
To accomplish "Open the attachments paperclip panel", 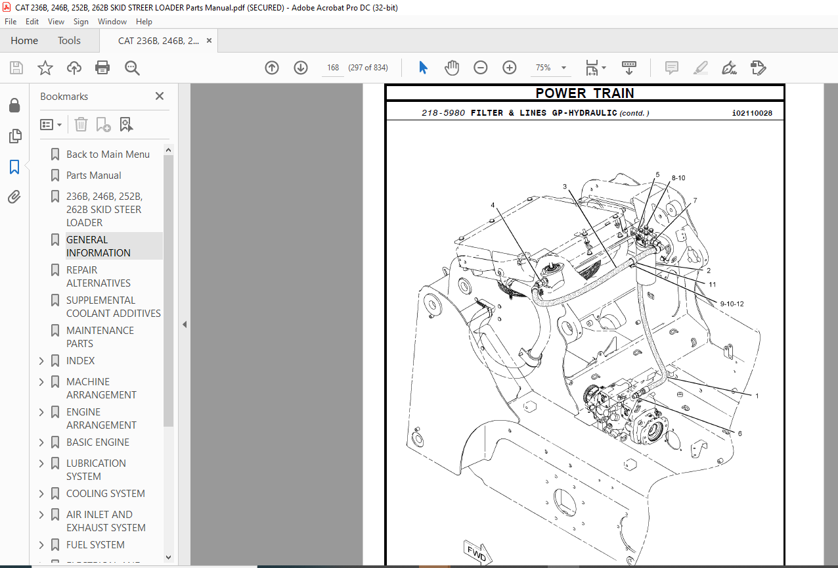I will click(x=14, y=197).
